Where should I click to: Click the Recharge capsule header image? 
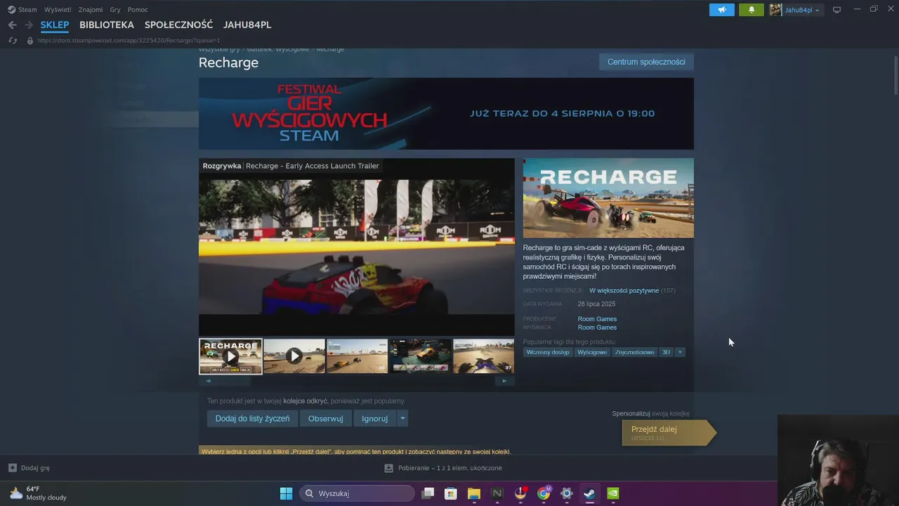[x=608, y=198]
